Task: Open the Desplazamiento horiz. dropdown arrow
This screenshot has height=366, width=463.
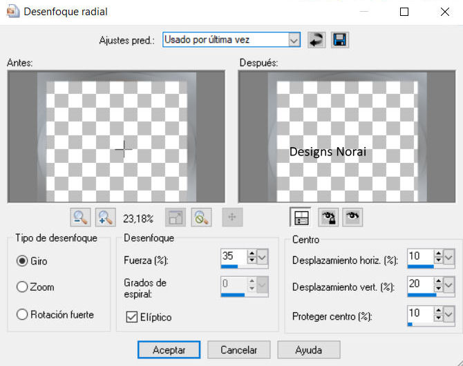Action: pyautogui.click(x=448, y=257)
